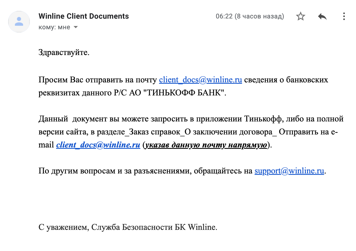Image resolution: width=356 pixels, height=251 pixels.
Task: Click the reply arrow icon
Action: coord(322,17)
